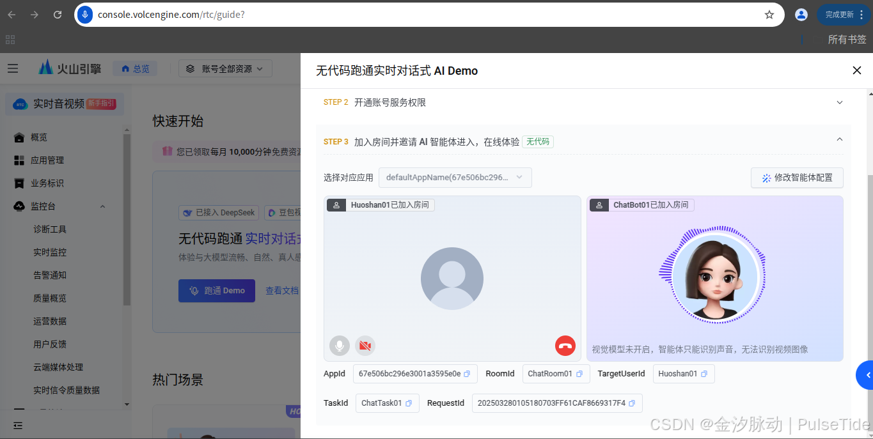Copy the TaskId ChatTask01 value
873x439 pixels.
click(409, 403)
